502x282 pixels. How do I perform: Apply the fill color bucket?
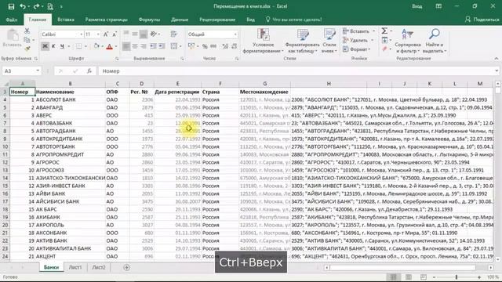(x=96, y=47)
